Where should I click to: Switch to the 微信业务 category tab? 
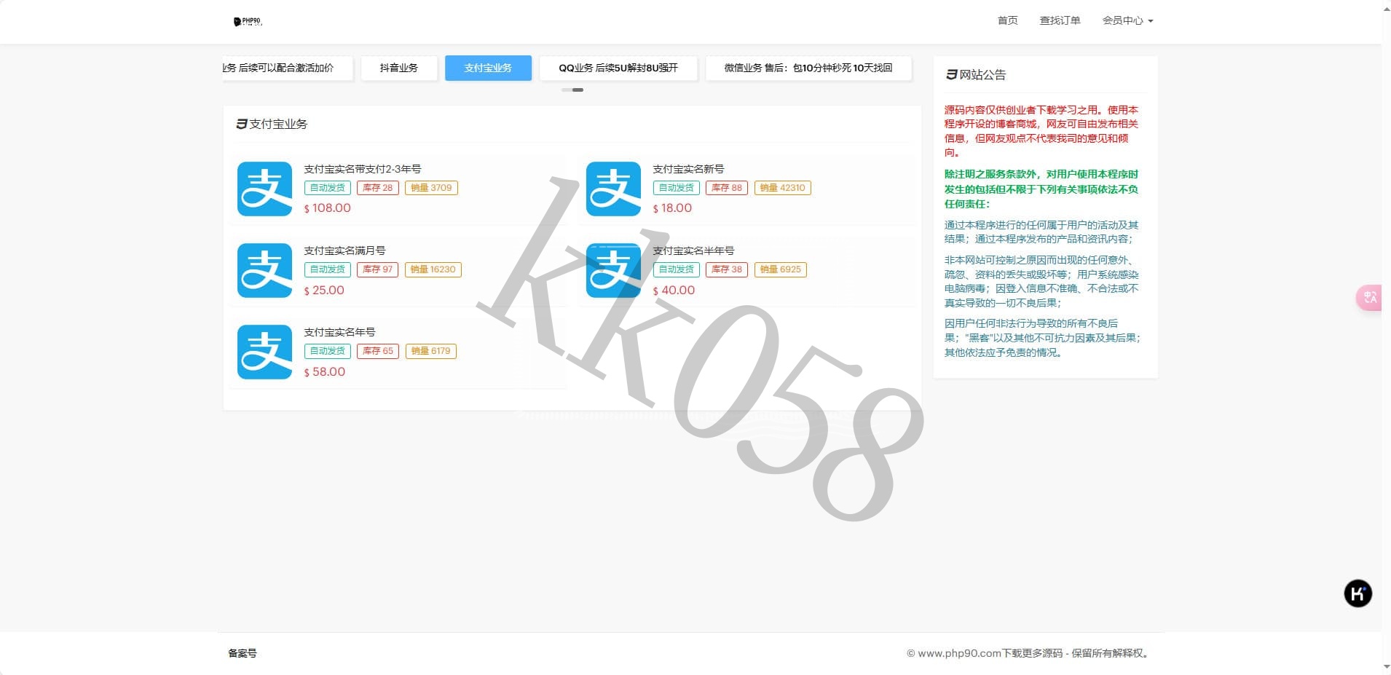[808, 68]
